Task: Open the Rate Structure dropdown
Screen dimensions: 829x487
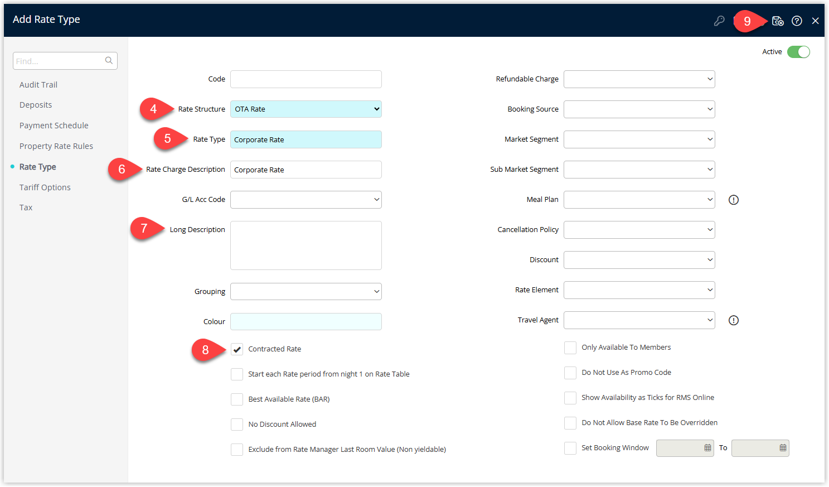Action: pos(306,109)
